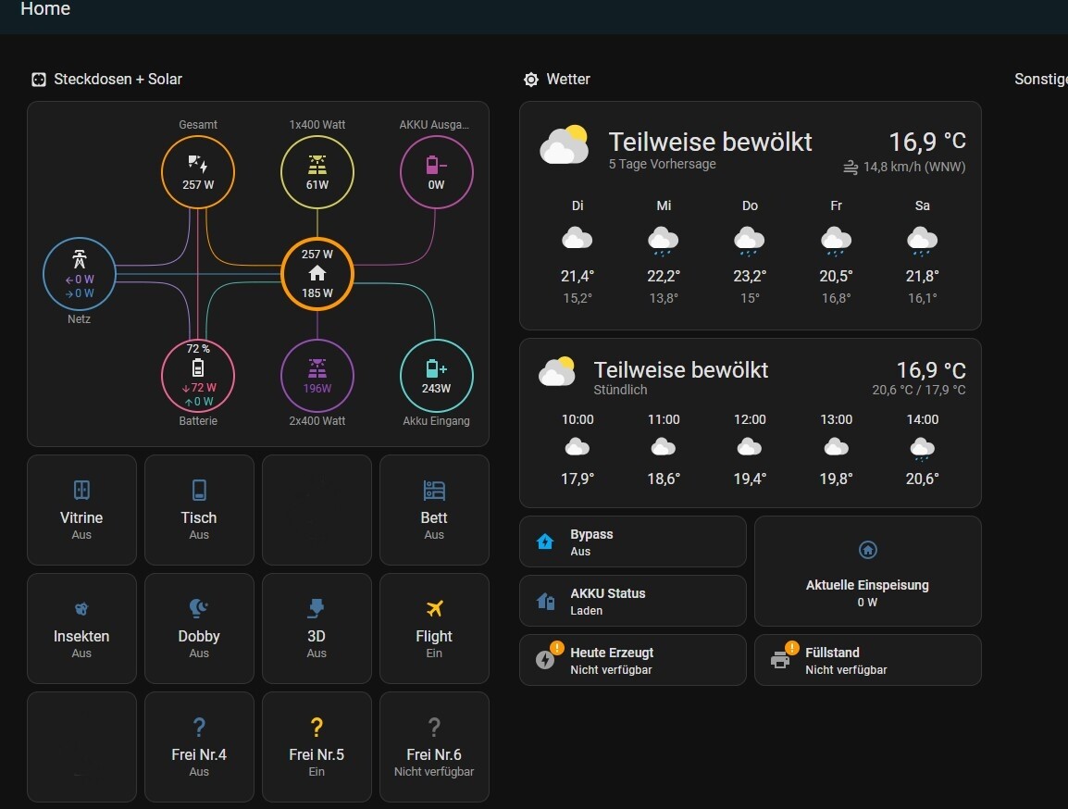This screenshot has width=1068, height=809.
Task: Open the 2x400 Watt solar node
Action: [317, 376]
